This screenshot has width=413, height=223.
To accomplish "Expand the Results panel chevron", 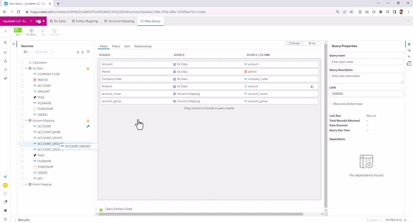I will click(x=15, y=220).
